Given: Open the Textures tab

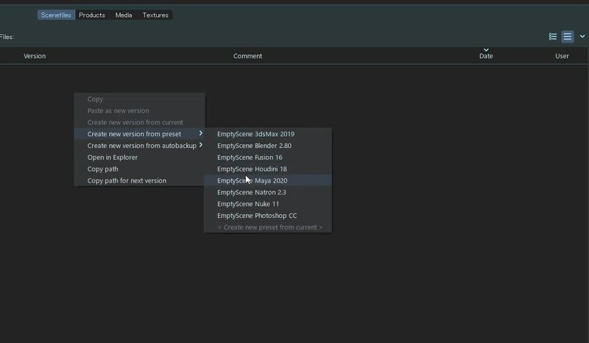Looking at the screenshot, I should (x=155, y=15).
